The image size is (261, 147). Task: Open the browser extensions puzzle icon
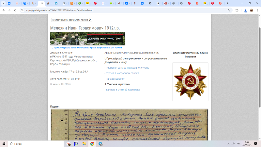pos(237,10)
